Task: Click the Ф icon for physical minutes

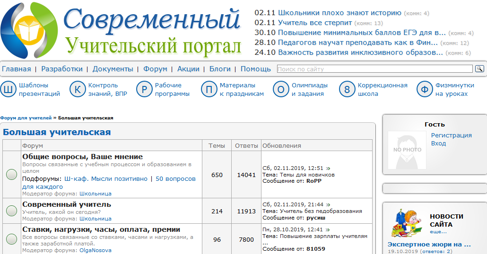Action: tap(425, 89)
